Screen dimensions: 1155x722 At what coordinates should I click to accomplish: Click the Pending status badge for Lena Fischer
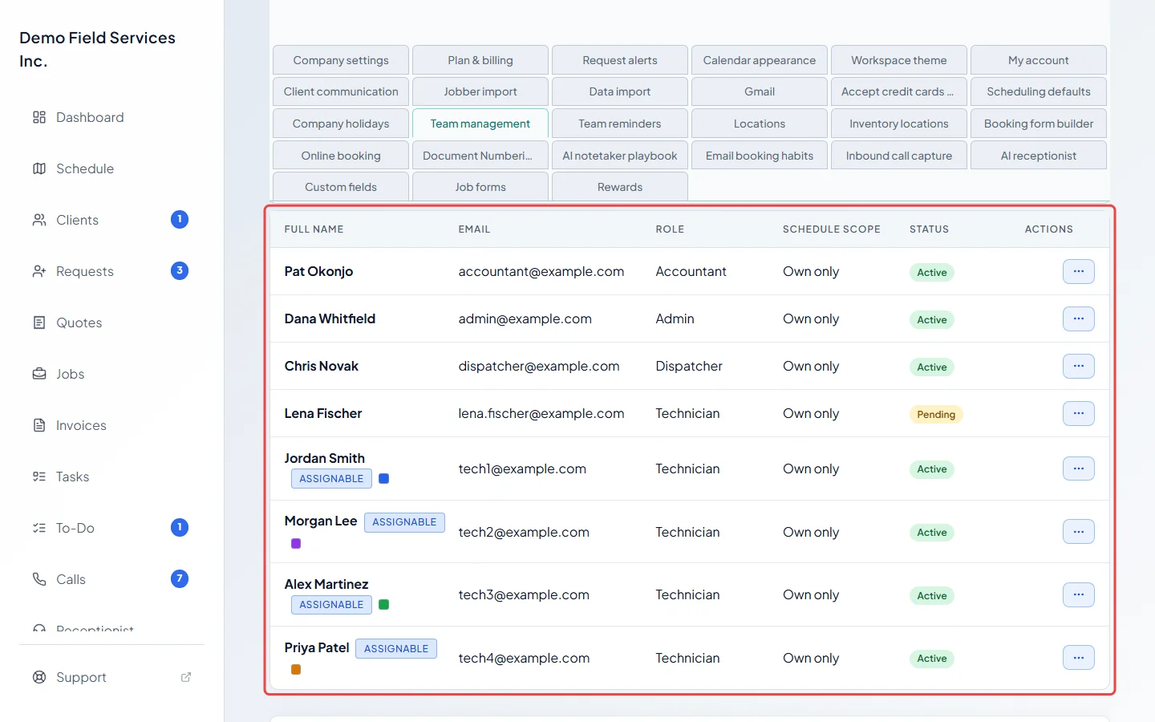pos(936,415)
